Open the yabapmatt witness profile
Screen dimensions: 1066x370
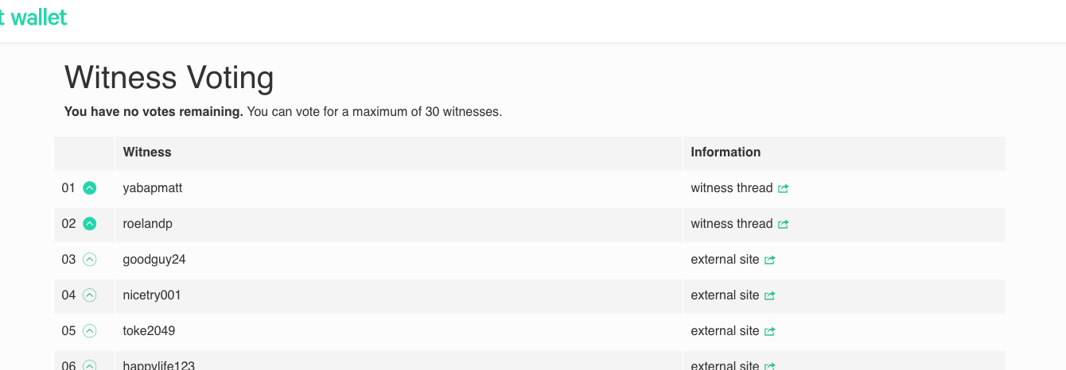pos(153,188)
